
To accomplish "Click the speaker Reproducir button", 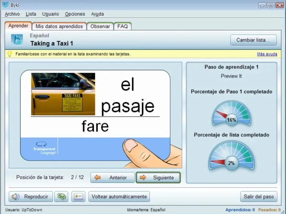I will coord(31,197).
